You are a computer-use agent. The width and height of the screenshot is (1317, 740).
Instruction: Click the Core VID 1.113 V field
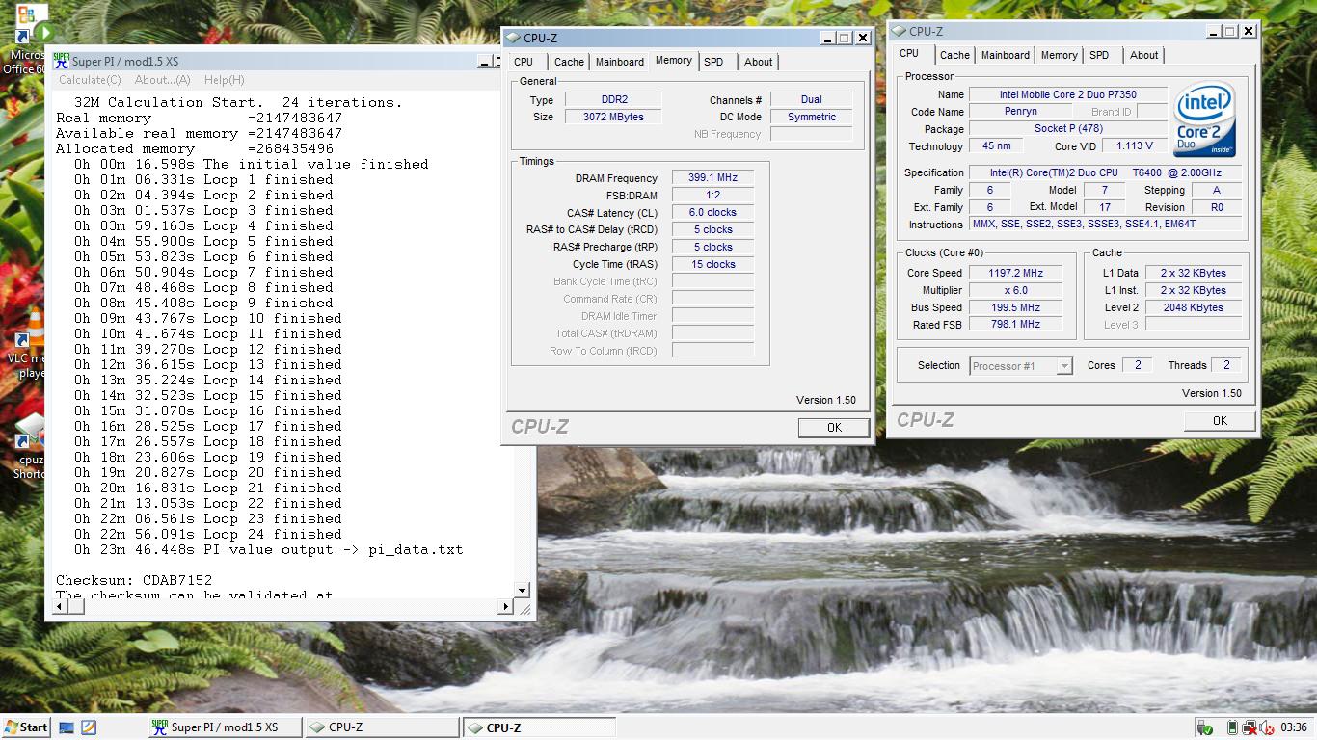tap(1133, 146)
